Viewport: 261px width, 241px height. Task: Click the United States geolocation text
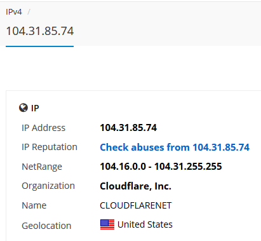tap(145, 224)
